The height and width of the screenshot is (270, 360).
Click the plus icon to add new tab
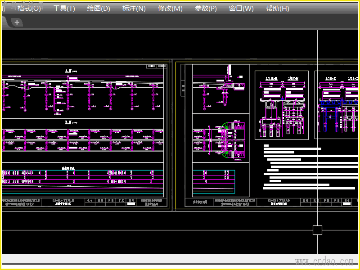(x=17, y=22)
